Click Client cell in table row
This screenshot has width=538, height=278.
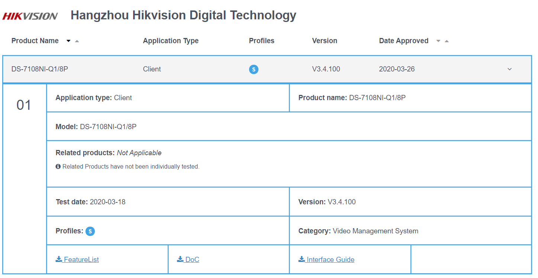tap(152, 69)
